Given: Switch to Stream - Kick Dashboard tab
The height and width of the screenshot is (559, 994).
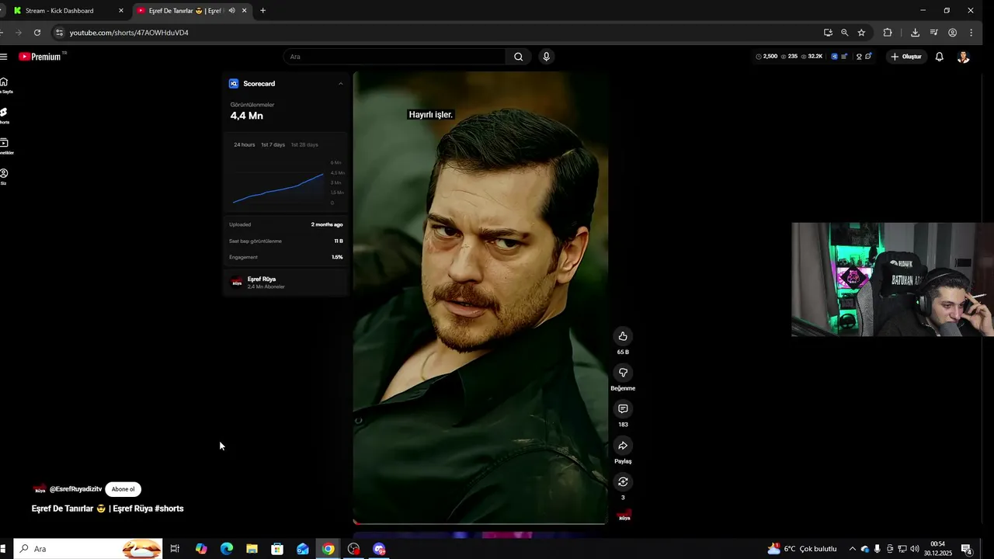Looking at the screenshot, I should (x=68, y=11).
